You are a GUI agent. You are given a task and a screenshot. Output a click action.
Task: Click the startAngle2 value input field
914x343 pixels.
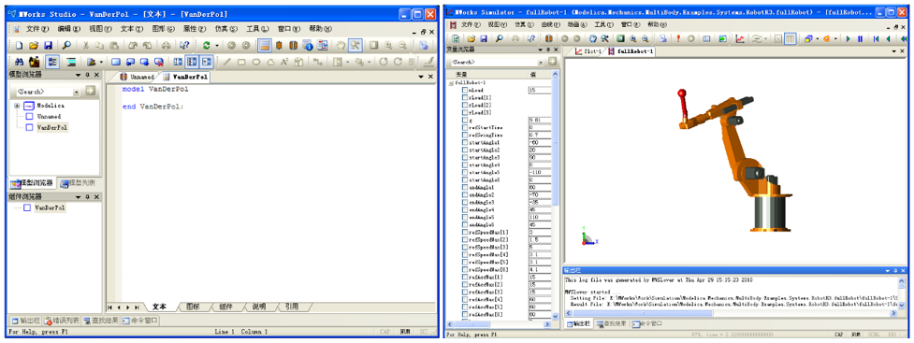pyautogui.click(x=539, y=150)
